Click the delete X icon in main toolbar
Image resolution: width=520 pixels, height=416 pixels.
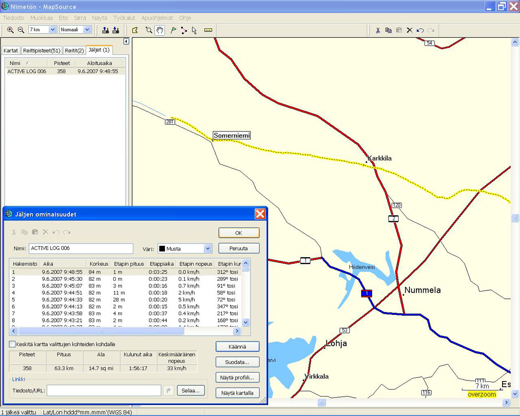tap(409, 30)
